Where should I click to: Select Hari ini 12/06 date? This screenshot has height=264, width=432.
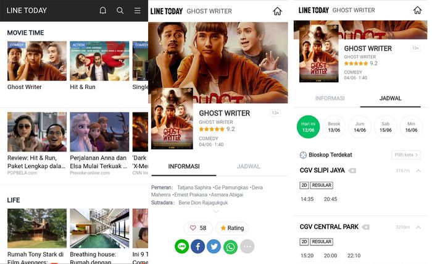(309, 127)
